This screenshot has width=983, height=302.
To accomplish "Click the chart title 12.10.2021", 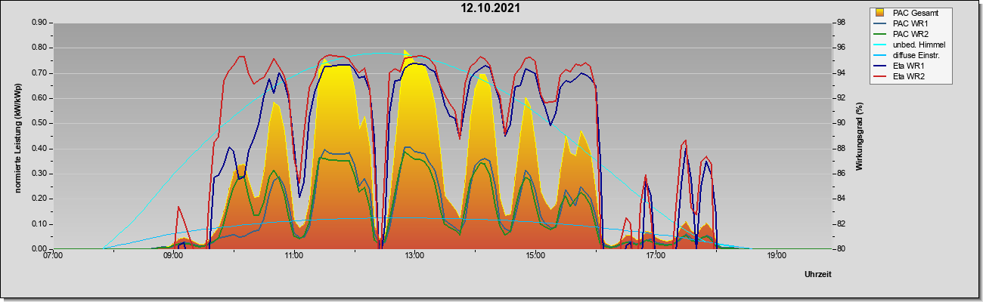I will pyautogui.click(x=491, y=8).
